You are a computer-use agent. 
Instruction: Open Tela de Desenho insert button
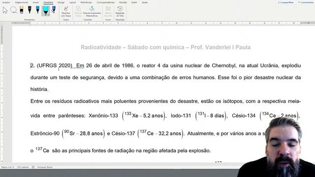point(108,12)
